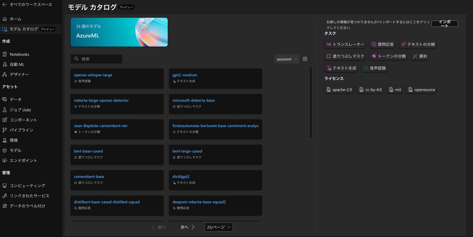473x237 pixels.
Task: Filter by 音声認識 task
Action: coord(374,68)
